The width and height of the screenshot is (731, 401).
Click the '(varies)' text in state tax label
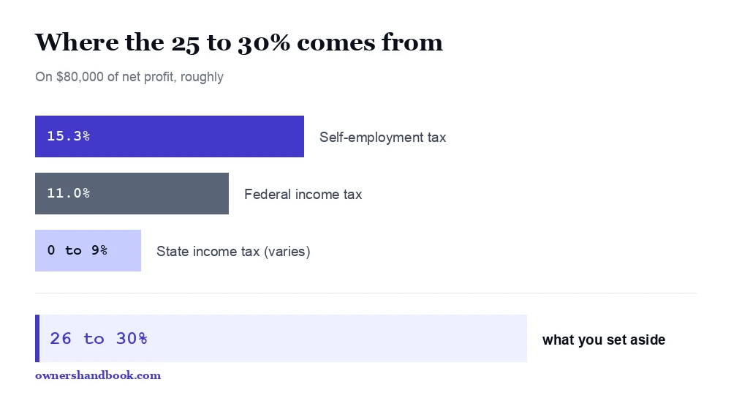[287, 252]
